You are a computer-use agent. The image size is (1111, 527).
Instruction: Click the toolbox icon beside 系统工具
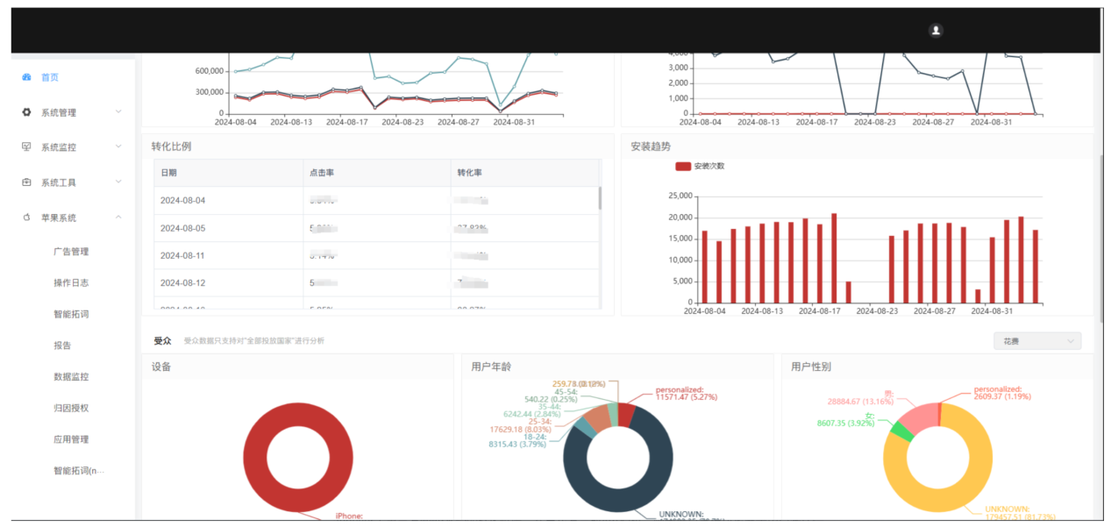point(26,182)
